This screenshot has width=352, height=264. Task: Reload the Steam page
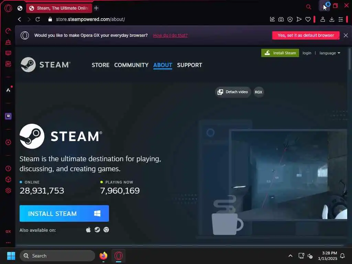(38, 19)
